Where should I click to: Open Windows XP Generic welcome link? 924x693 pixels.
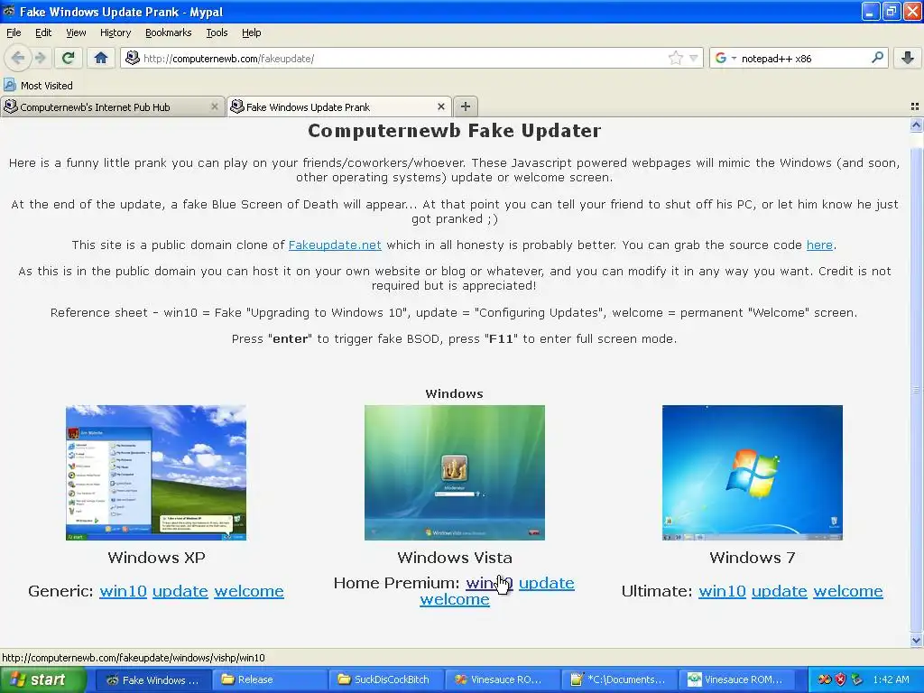click(x=249, y=591)
